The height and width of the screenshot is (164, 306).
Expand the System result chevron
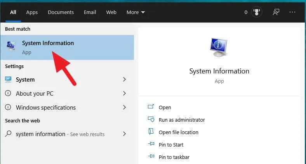[124, 79]
